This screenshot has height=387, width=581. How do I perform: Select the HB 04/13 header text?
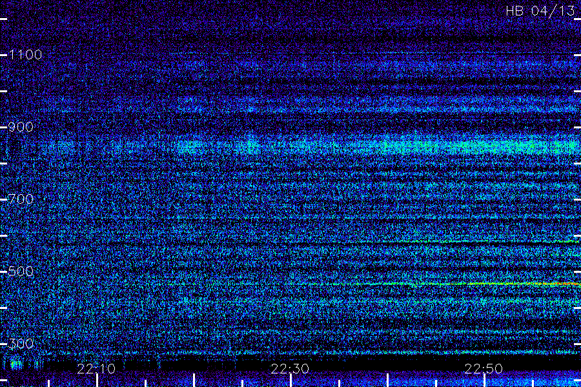[540, 11]
